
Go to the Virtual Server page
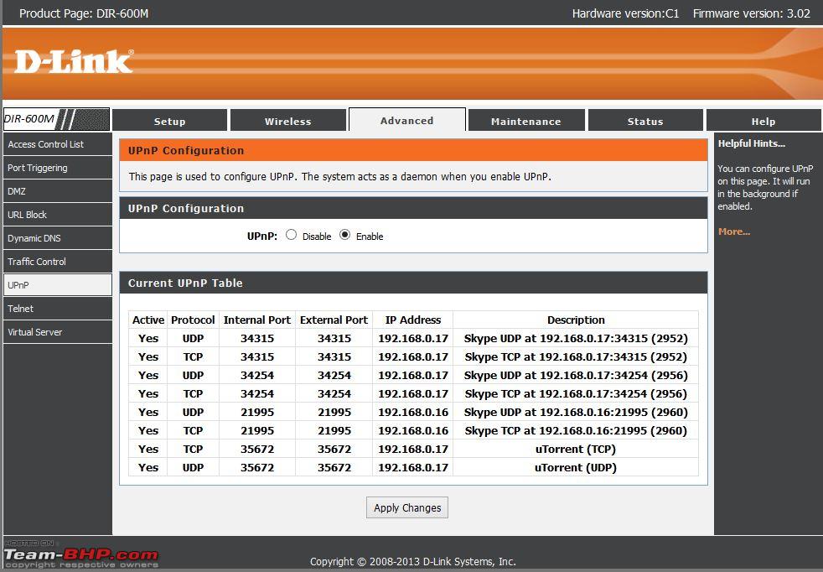[x=57, y=331]
